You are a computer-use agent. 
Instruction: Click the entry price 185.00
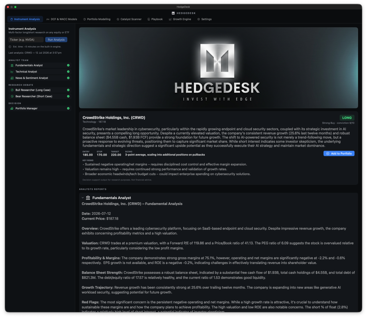tap(88, 155)
